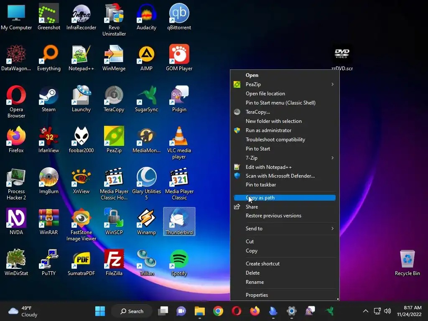Image resolution: width=428 pixels, height=321 pixels.
Task: Select Rename in the context menu
Action: coord(285,282)
